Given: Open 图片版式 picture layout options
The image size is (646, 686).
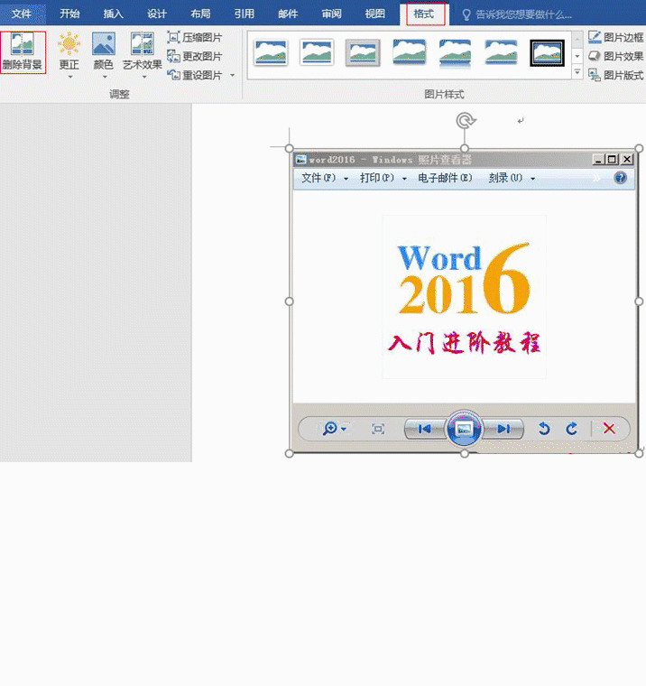Looking at the screenshot, I should coord(616,75).
